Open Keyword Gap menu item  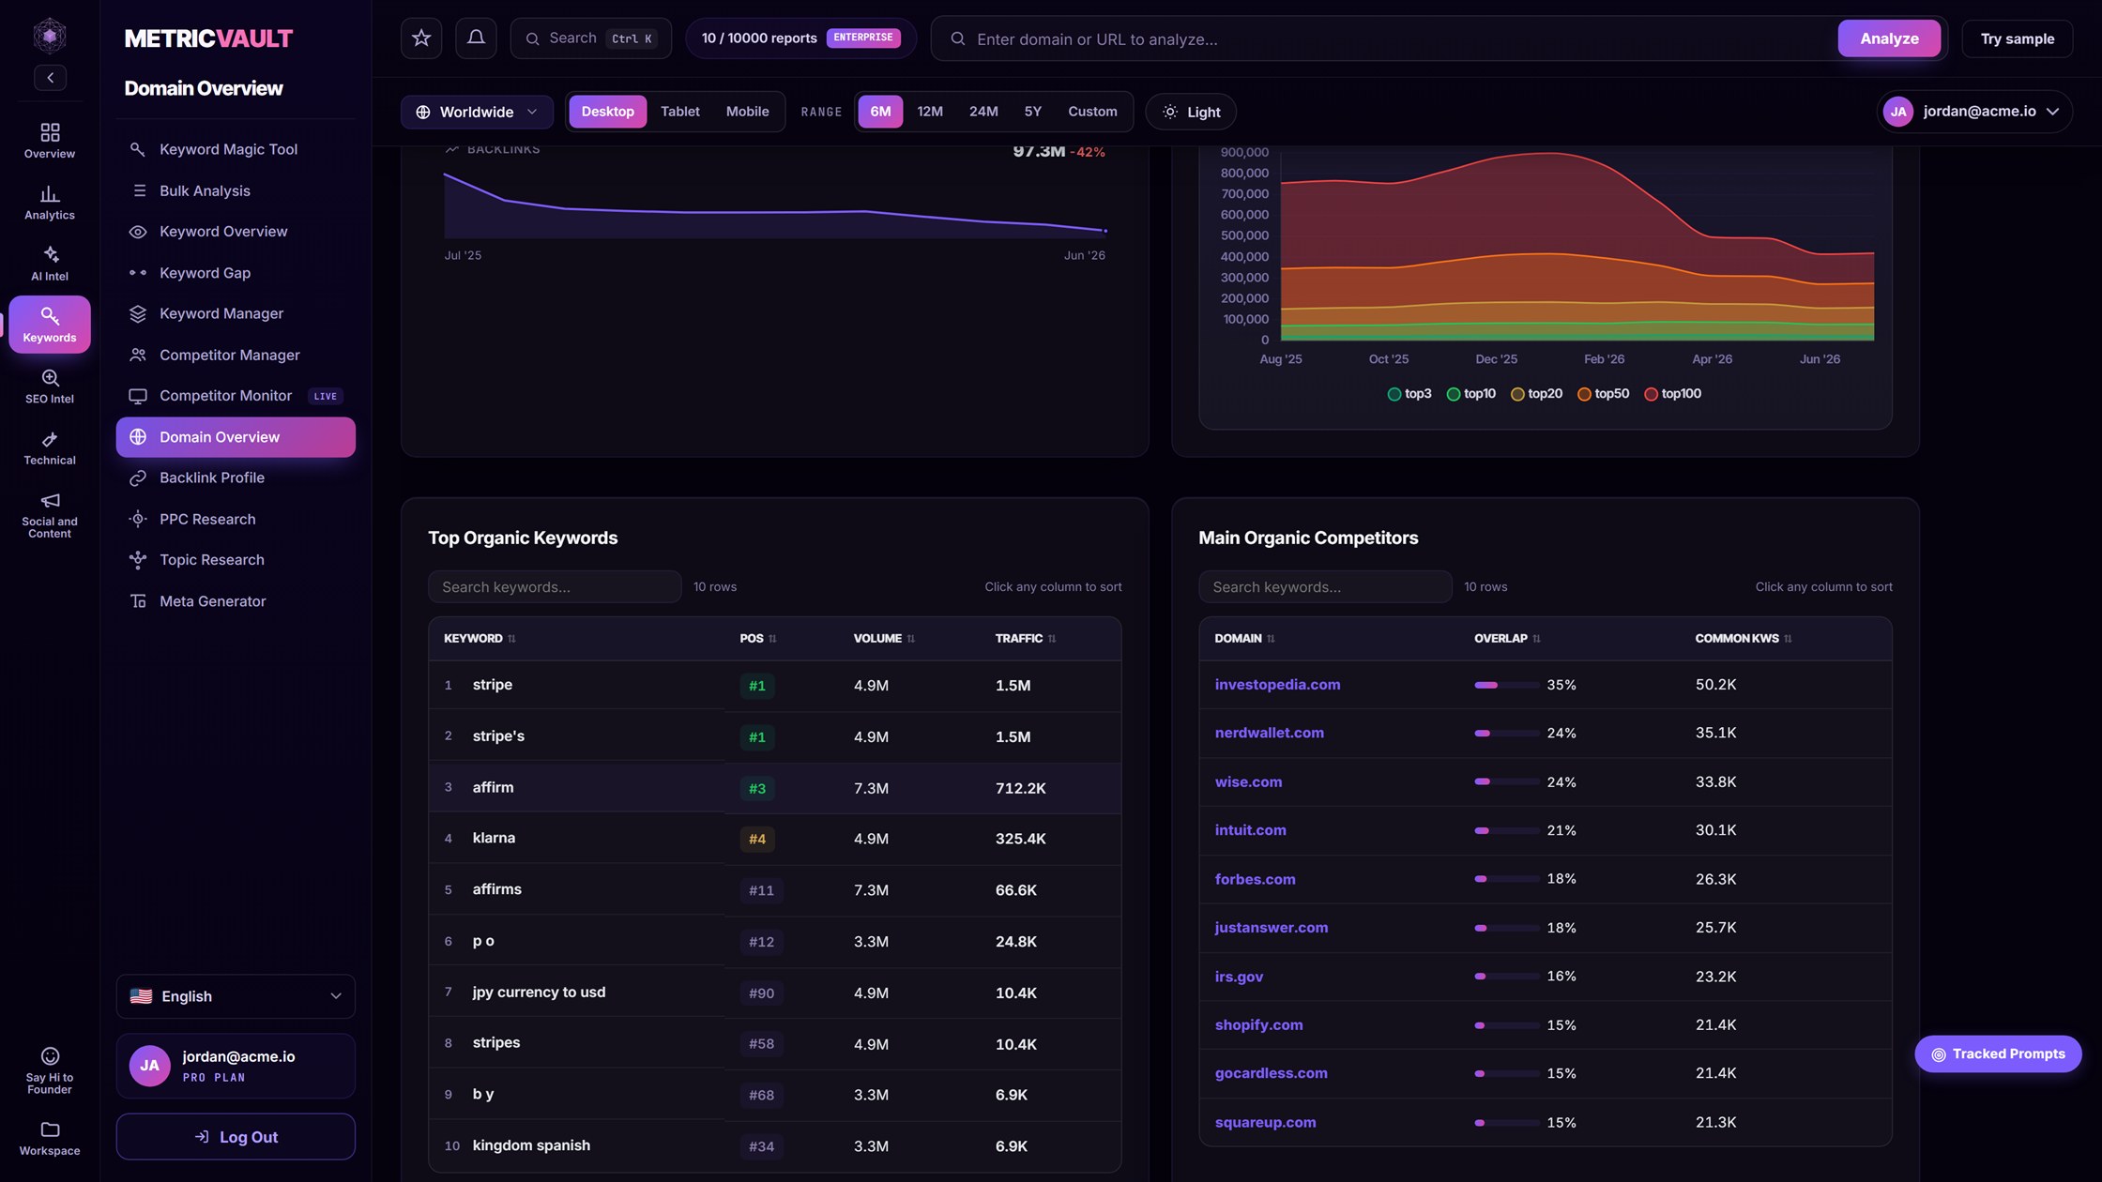pos(236,273)
